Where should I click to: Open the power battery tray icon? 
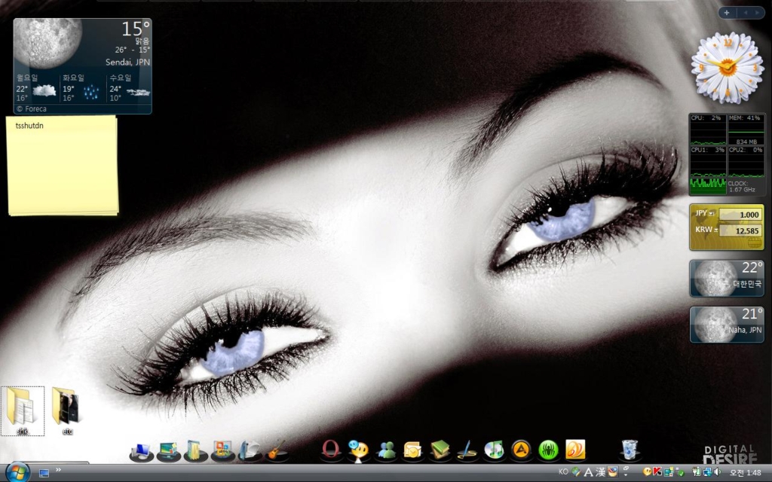click(x=696, y=472)
